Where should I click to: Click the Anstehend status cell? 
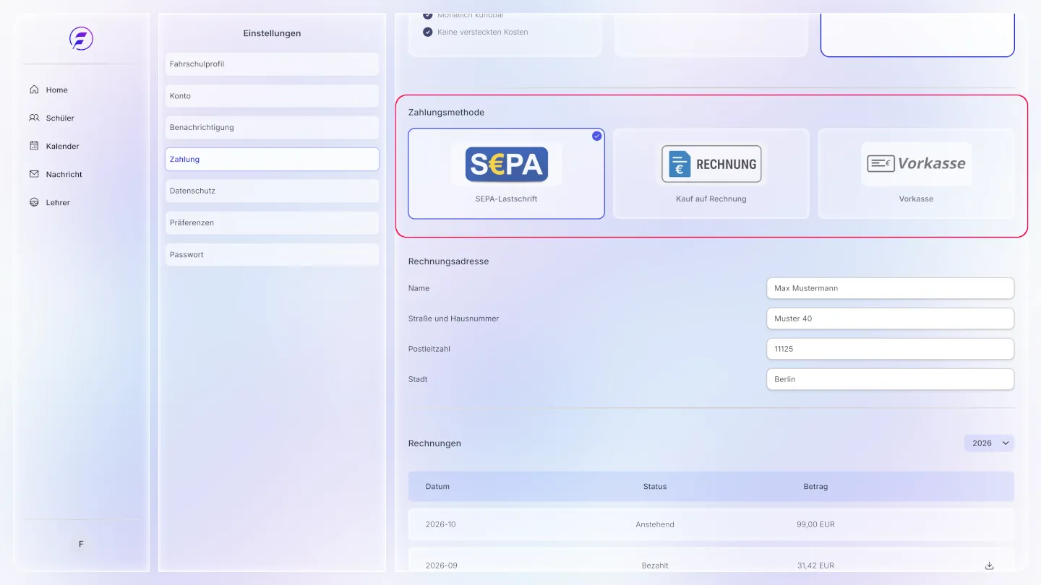(655, 524)
